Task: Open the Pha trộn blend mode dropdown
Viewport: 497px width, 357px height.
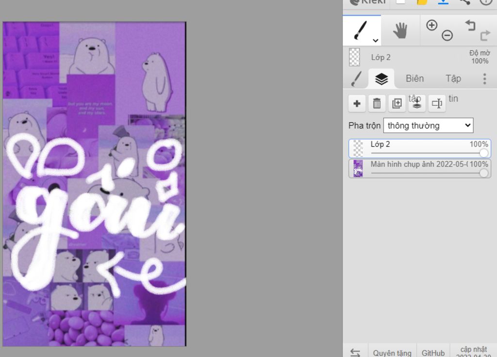Action: 428,126
